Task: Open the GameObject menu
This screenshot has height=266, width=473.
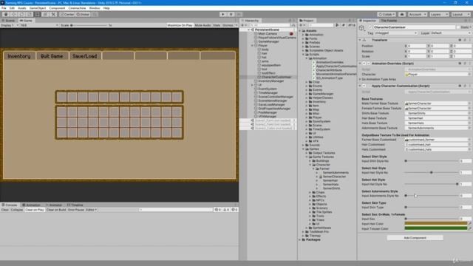Action: tap(38, 8)
